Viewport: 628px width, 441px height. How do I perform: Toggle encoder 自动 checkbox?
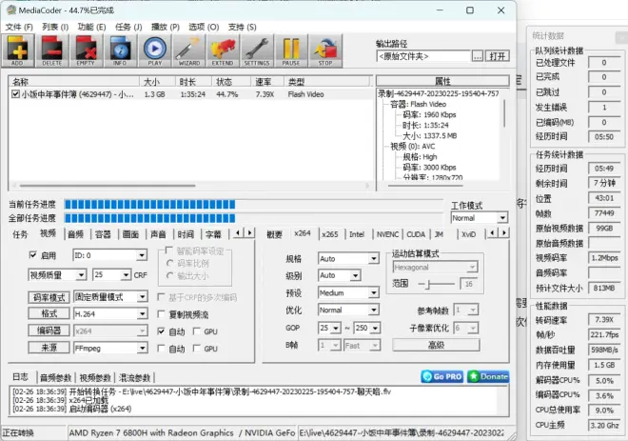162,331
